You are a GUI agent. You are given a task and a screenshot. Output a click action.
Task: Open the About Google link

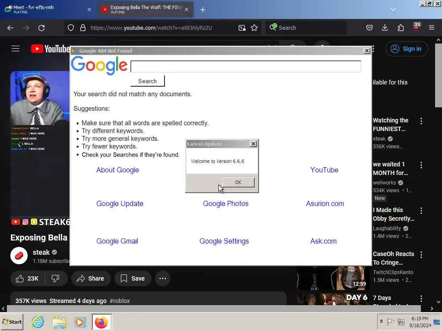[x=117, y=170]
